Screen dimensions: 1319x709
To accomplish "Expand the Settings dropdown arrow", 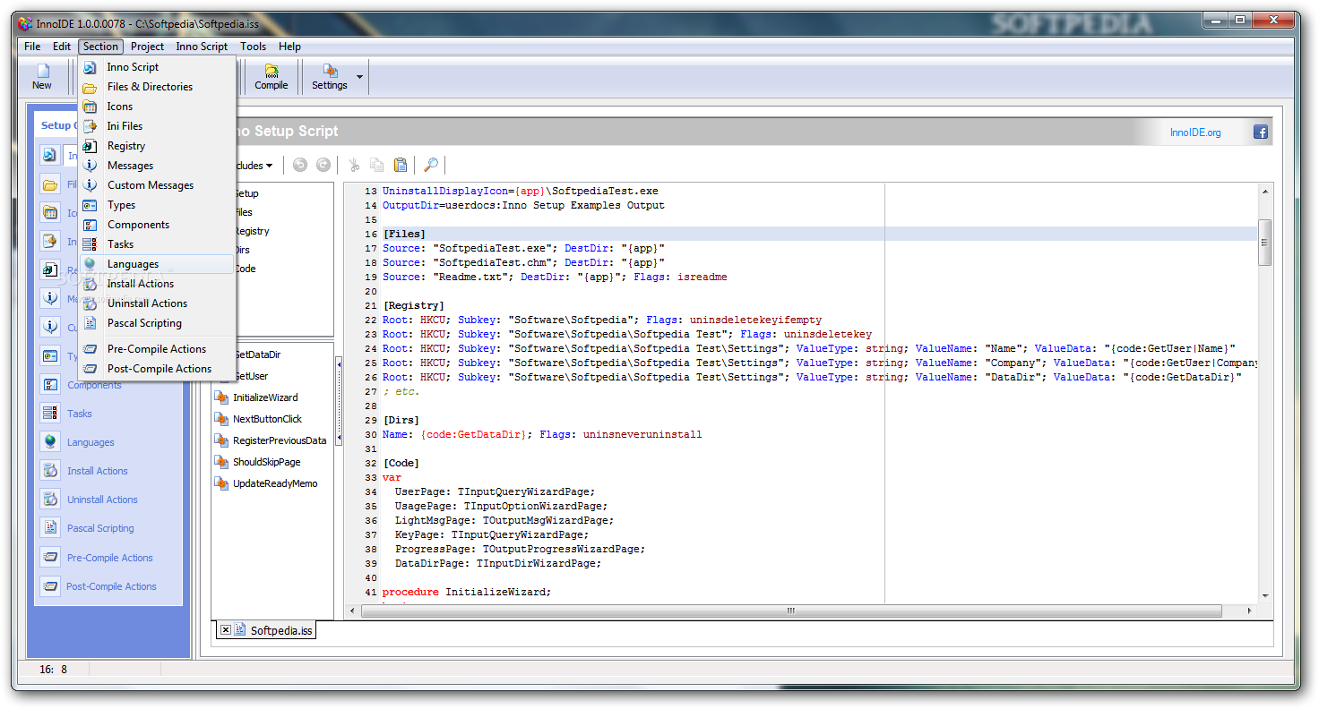I will point(360,77).
